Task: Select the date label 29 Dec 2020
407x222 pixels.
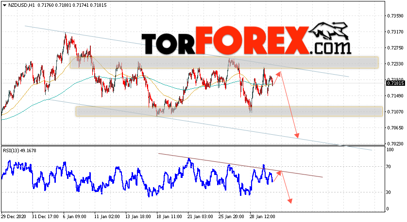Action: coord(13,217)
